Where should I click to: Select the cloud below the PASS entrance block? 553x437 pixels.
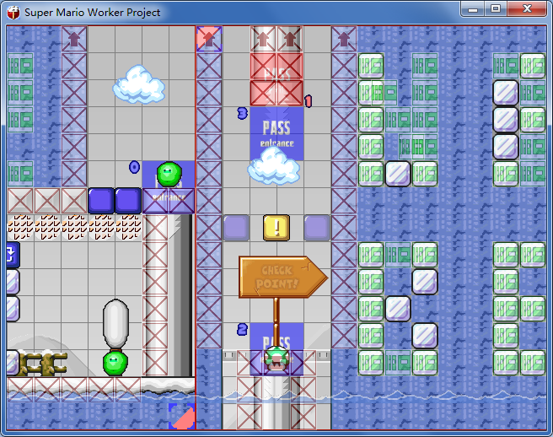(274, 166)
